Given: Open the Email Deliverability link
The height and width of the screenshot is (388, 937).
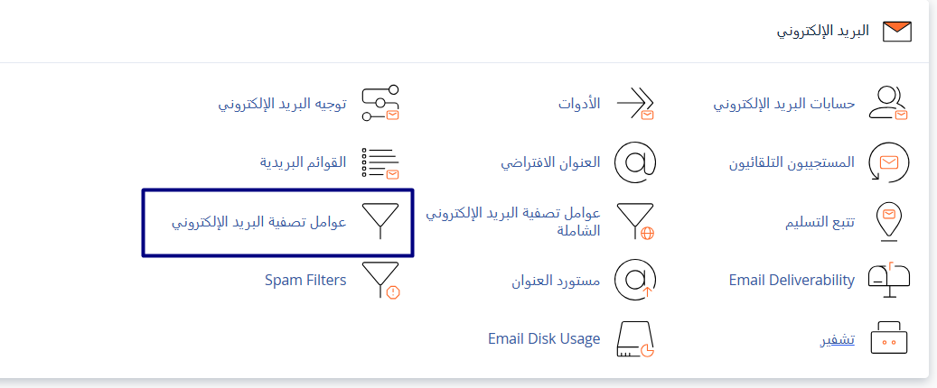Looking at the screenshot, I should click(792, 281).
